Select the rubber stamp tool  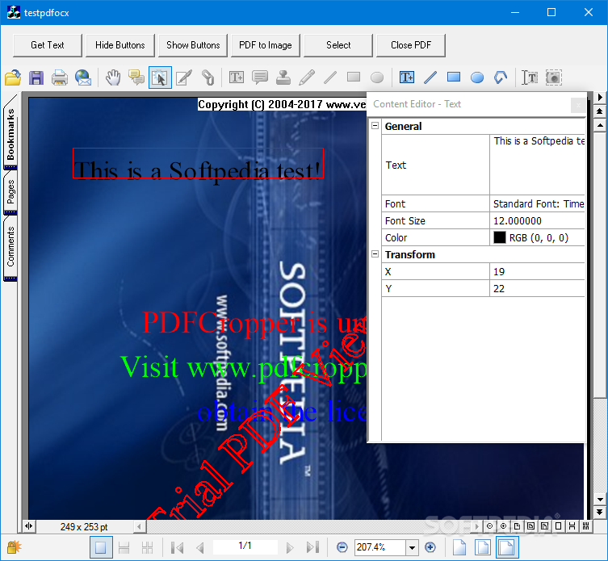(283, 77)
